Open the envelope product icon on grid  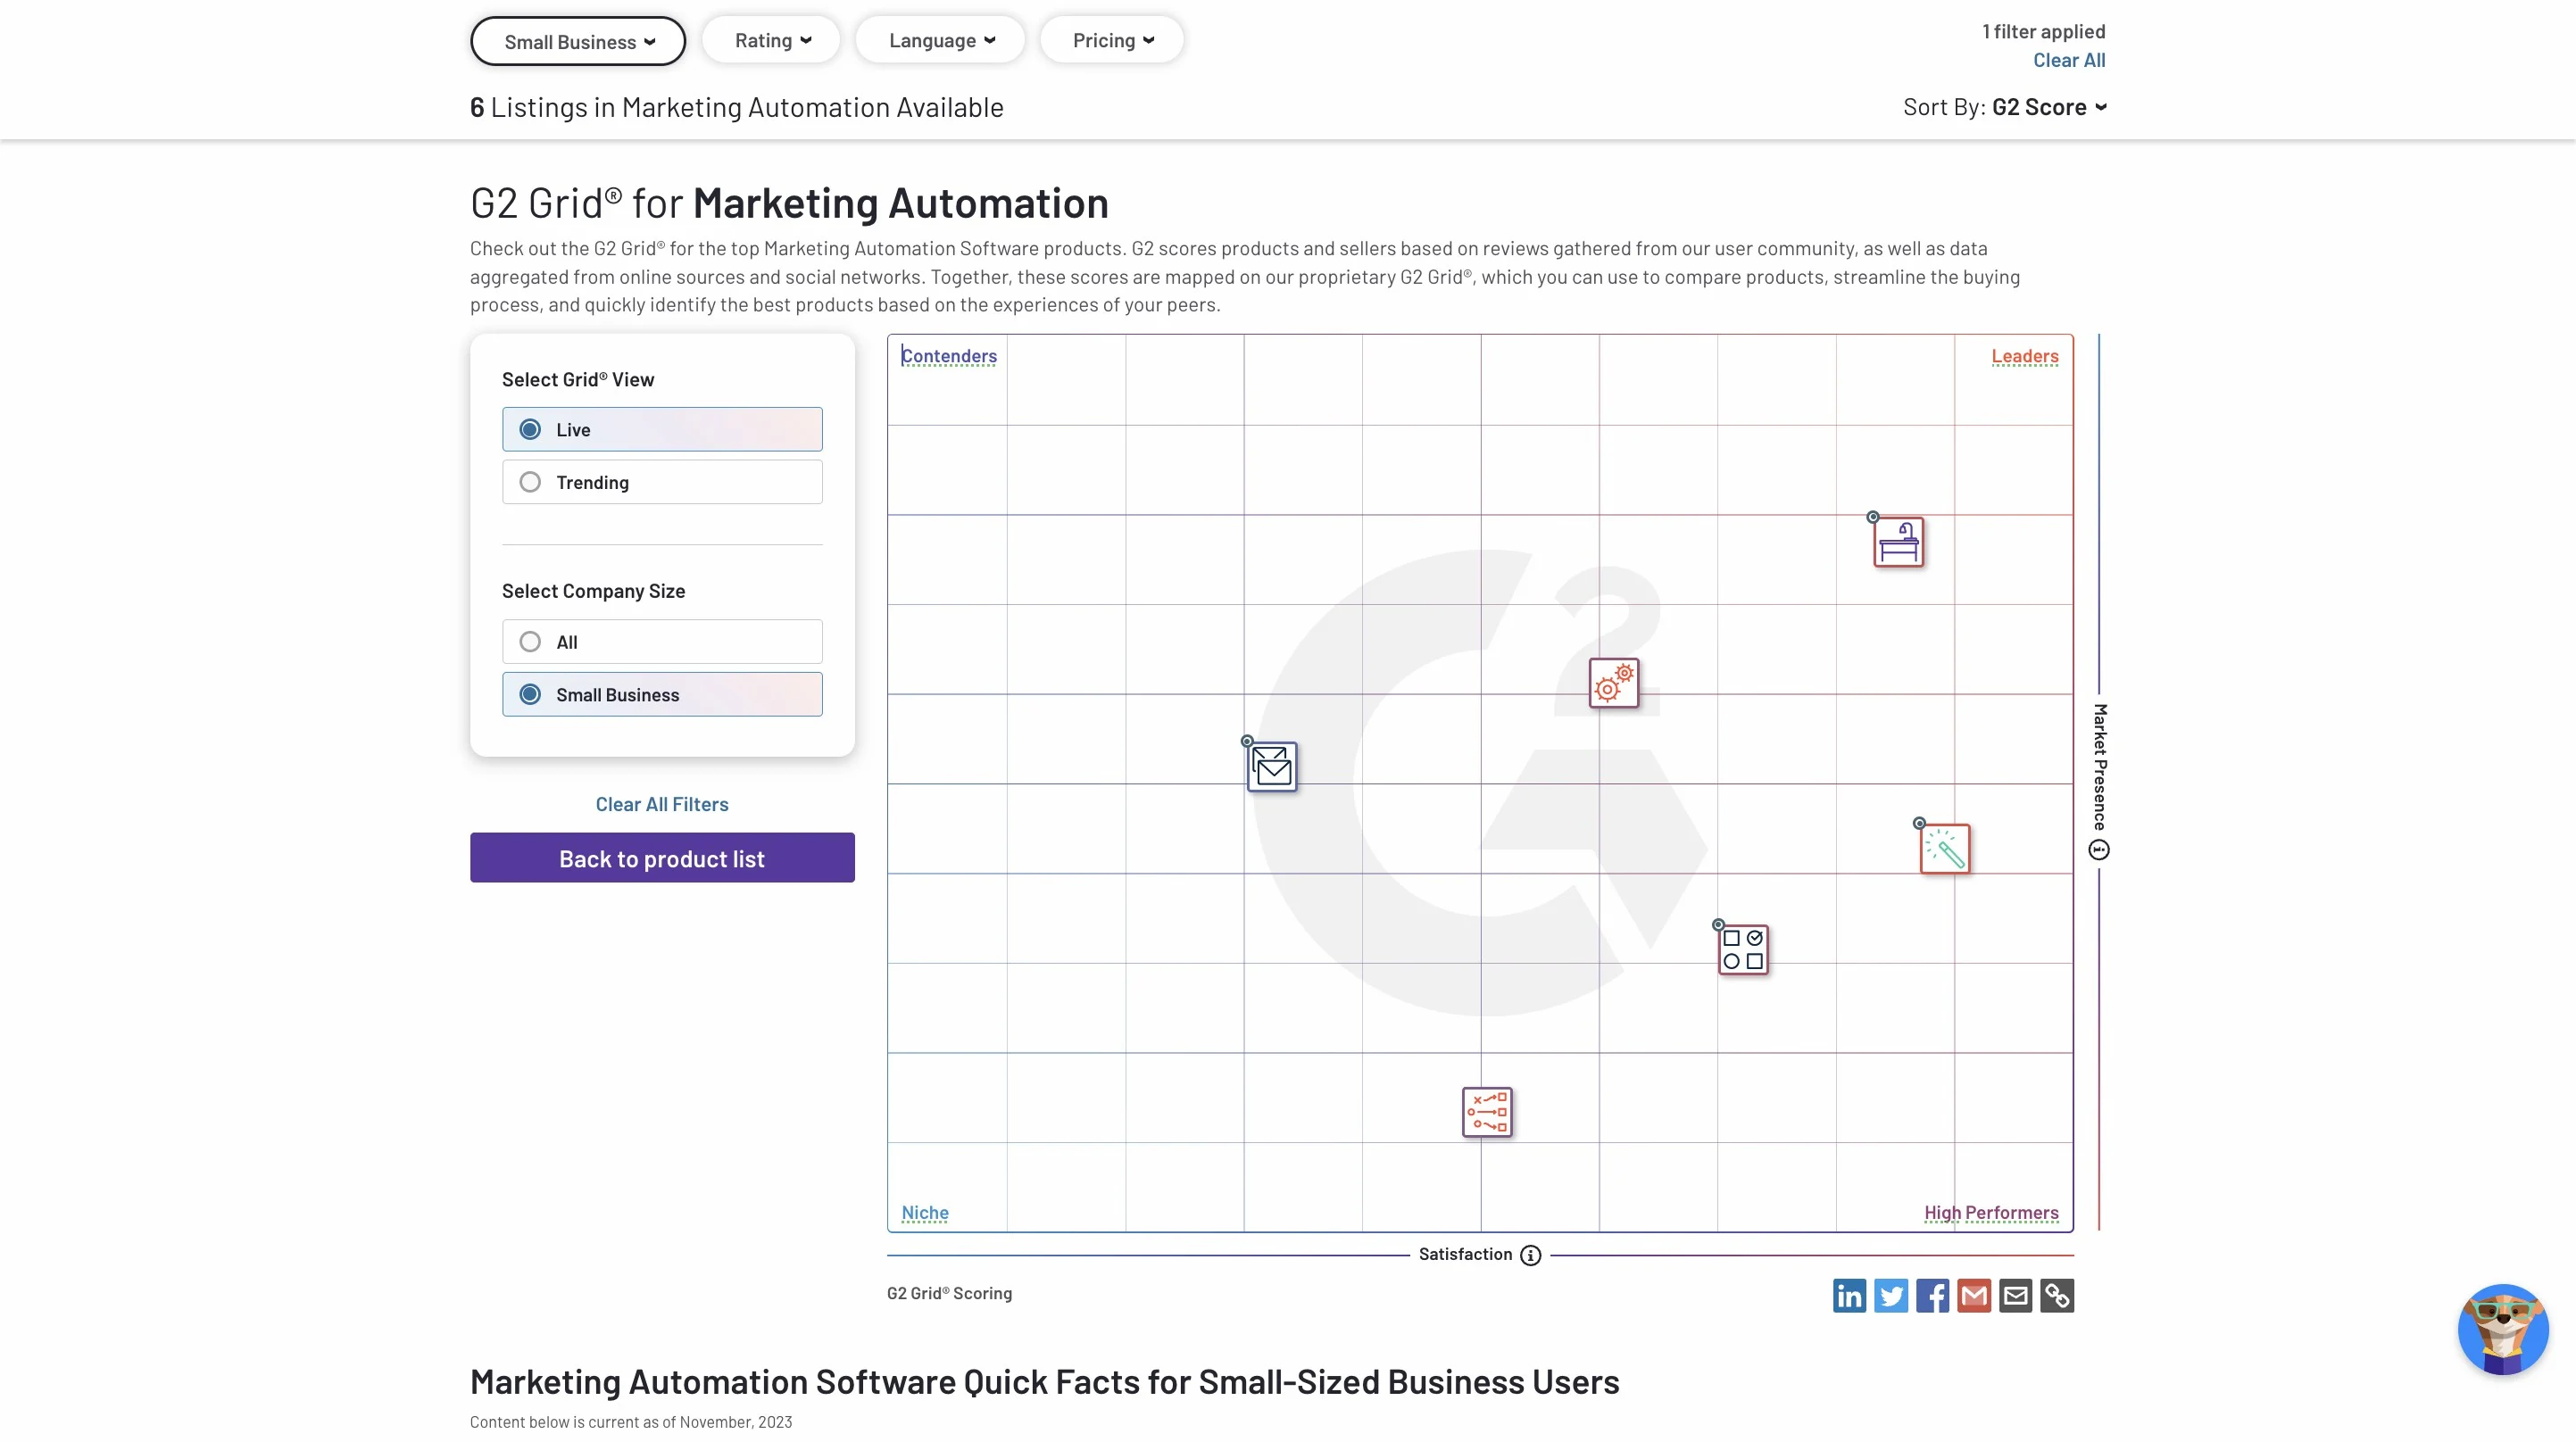click(x=1272, y=767)
